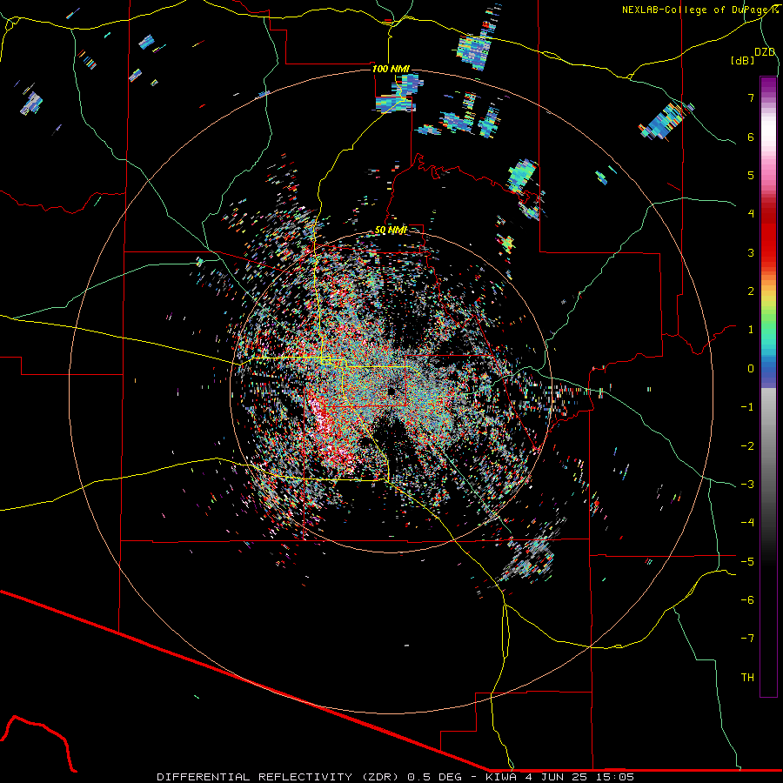Viewport: 783px width, 783px height.
Task: Click the 2 value on the scale
Action: click(x=751, y=291)
